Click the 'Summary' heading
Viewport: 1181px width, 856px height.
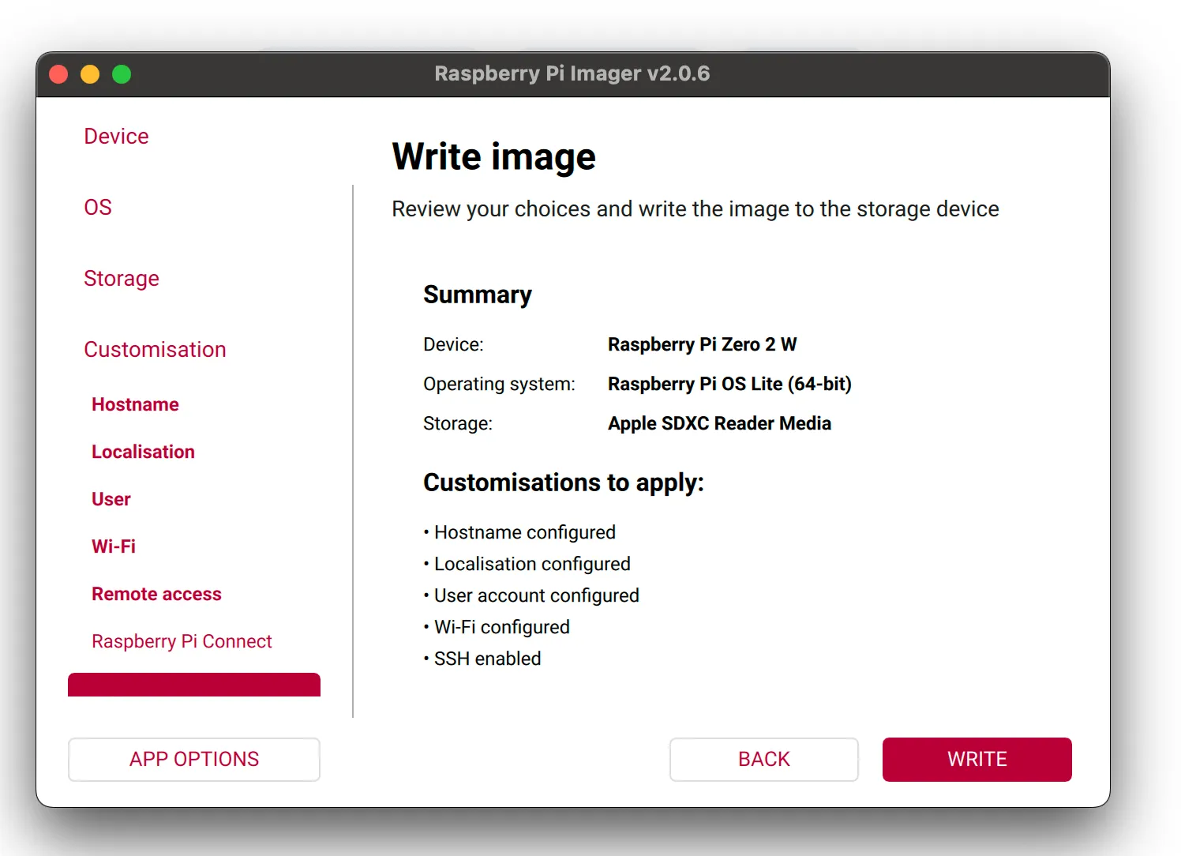coord(478,295)
